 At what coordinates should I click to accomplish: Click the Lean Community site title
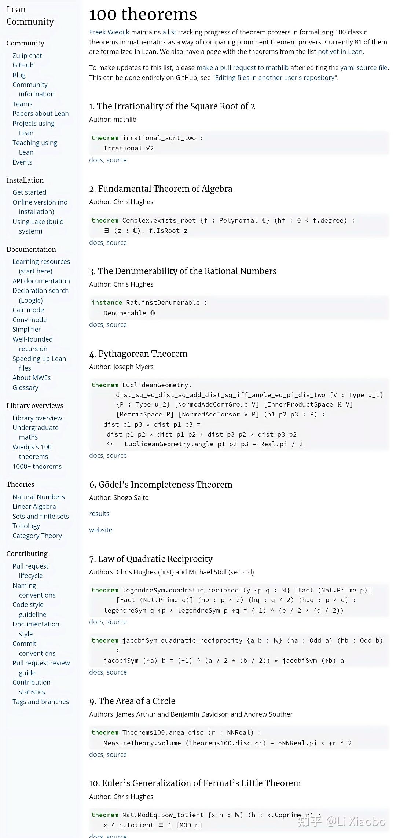pos(30,15)
